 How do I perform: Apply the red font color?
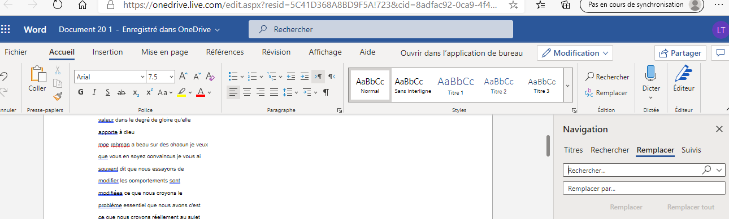200,92
